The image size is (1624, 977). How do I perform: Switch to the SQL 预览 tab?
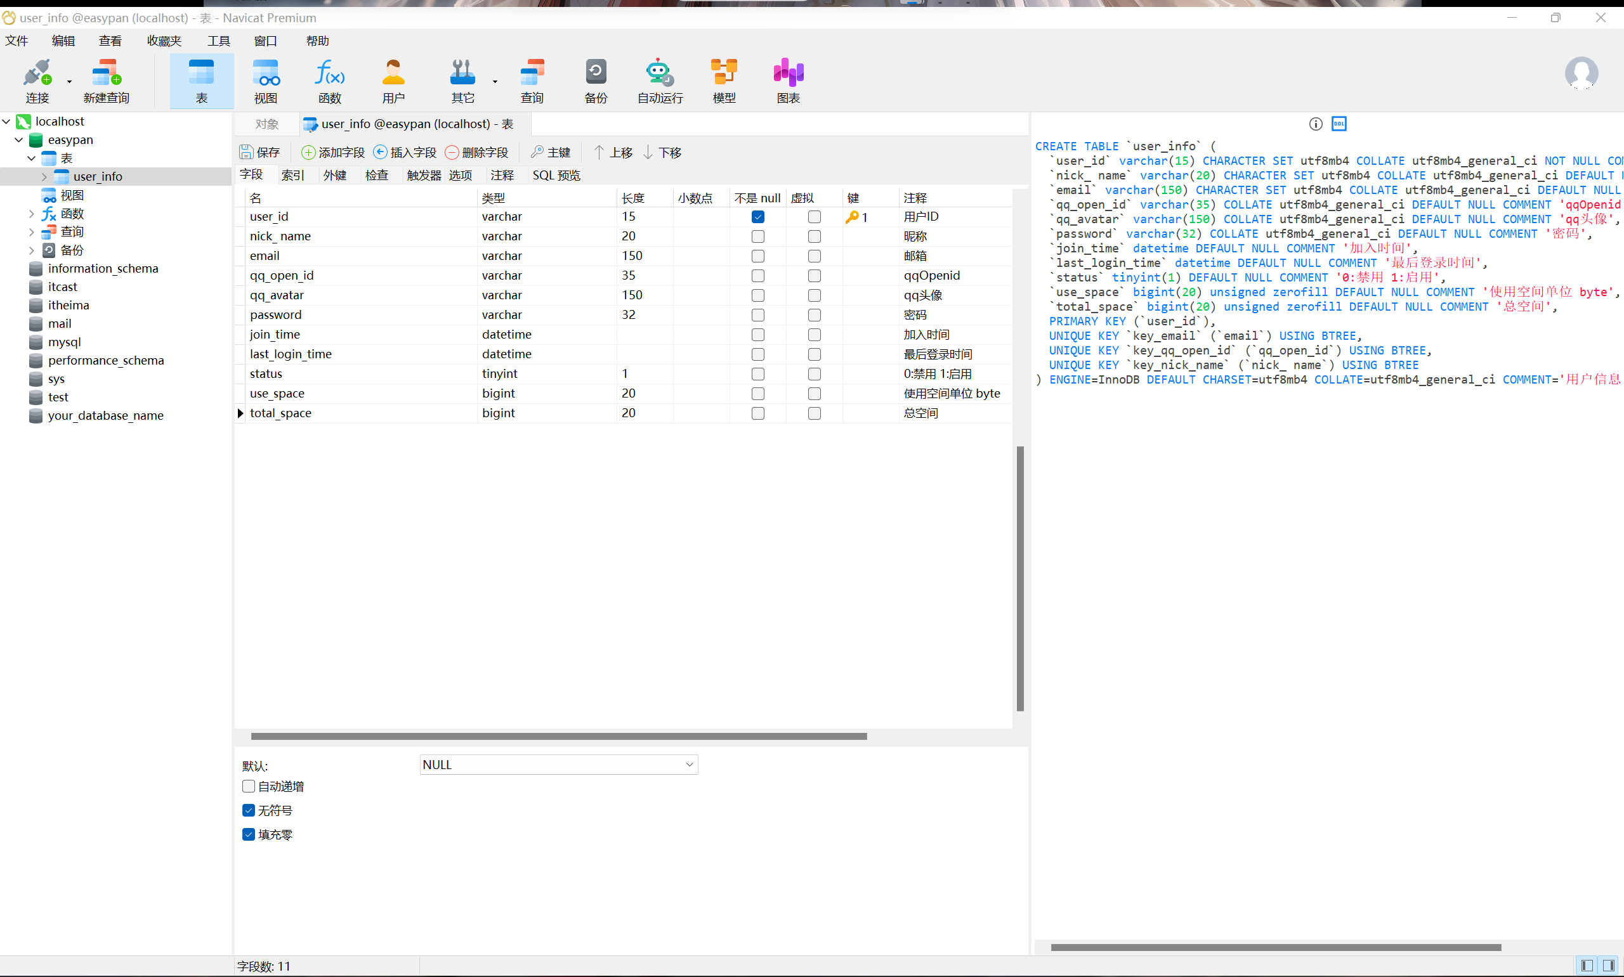coord(556,175)
